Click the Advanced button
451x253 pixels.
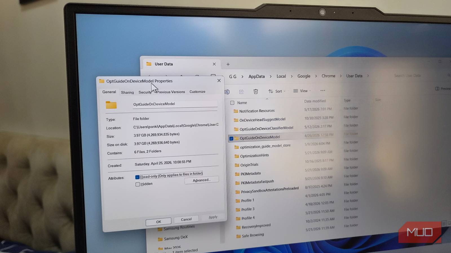202,180
